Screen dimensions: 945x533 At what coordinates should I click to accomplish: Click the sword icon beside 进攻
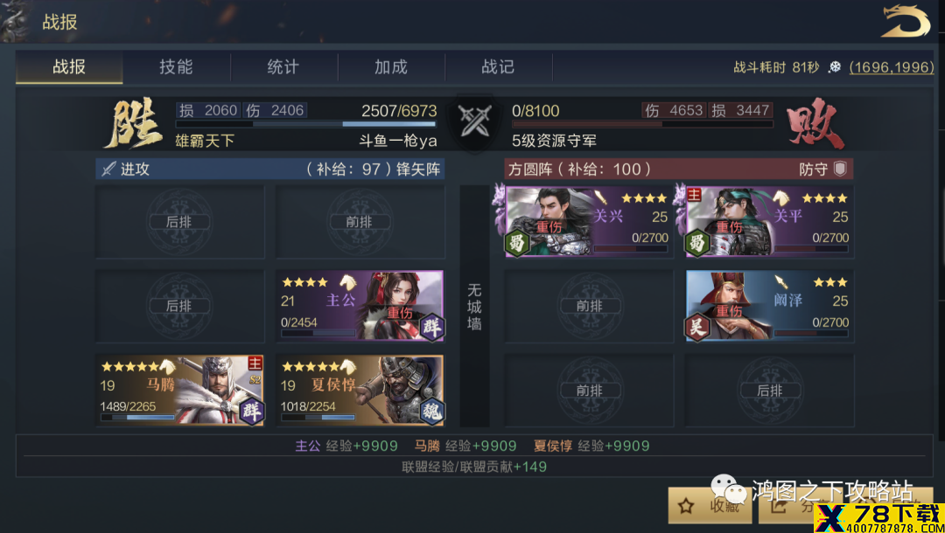pyautogui.click(x=108, y=169)
